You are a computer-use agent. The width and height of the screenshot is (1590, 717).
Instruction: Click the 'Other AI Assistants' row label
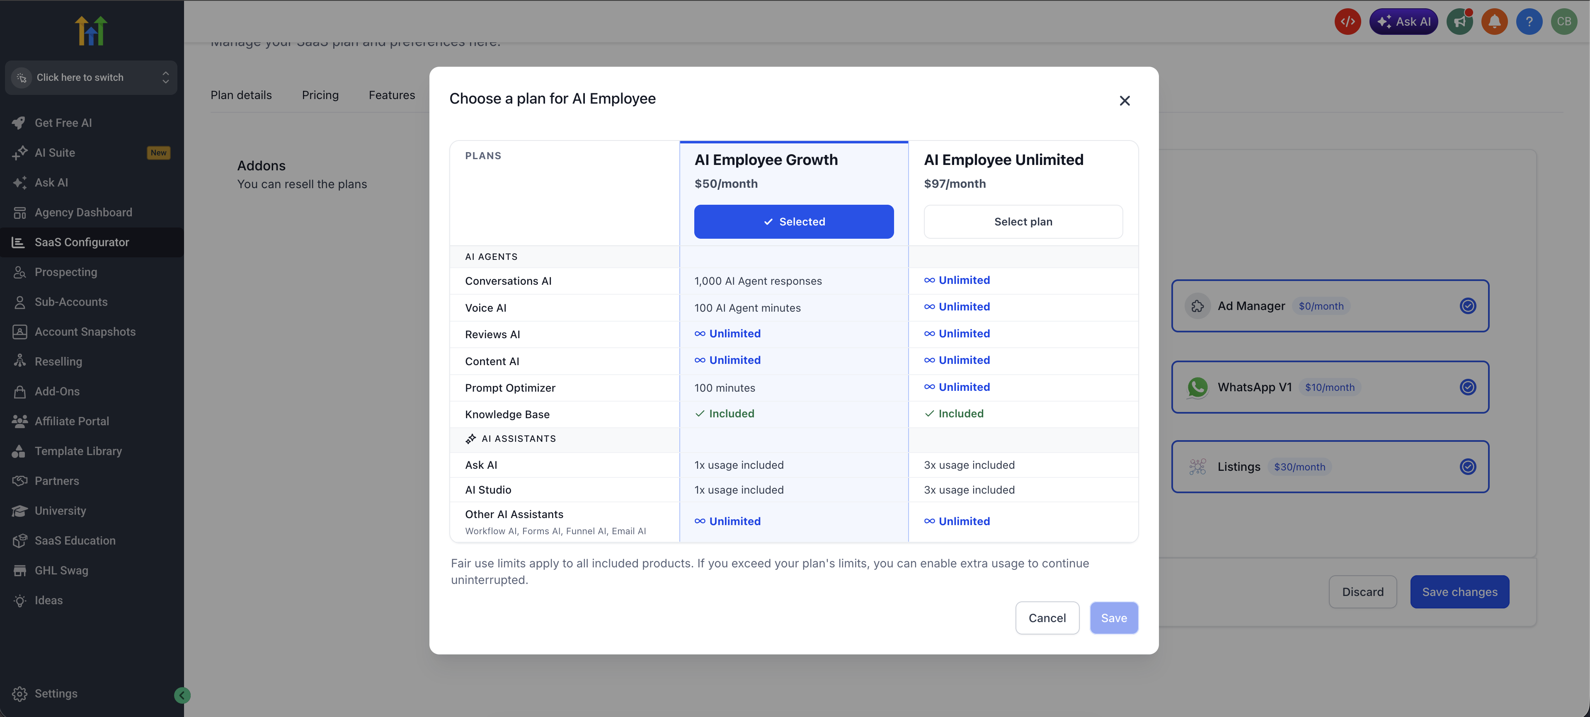514,515
